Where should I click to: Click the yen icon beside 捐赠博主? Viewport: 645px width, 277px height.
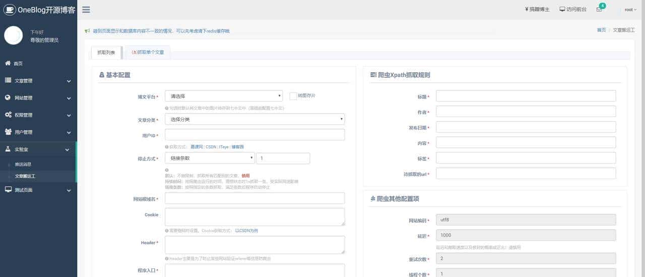coord(527,10)
